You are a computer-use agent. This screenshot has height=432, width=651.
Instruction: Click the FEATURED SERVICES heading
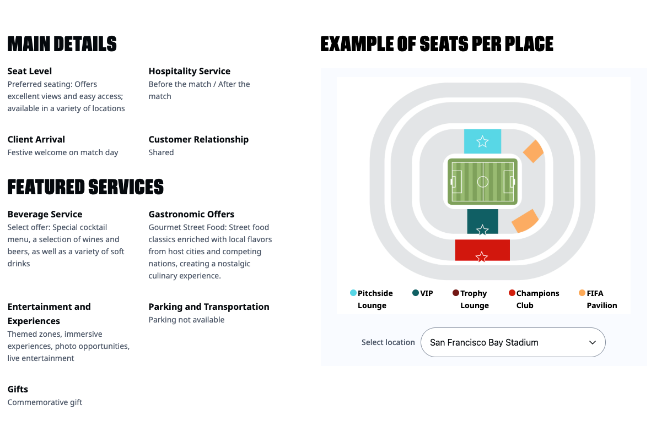point(85,187)
